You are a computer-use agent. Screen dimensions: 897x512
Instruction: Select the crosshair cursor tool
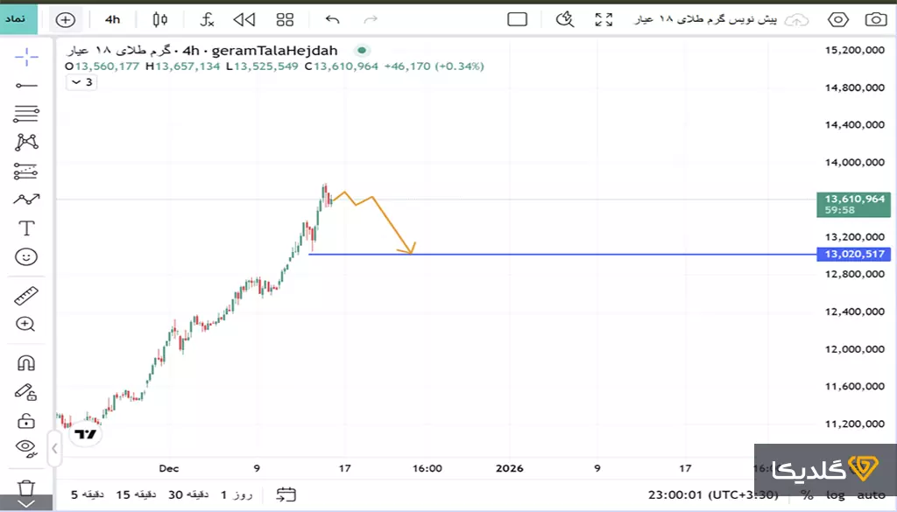pyautogui.click(x=26, y=57)
